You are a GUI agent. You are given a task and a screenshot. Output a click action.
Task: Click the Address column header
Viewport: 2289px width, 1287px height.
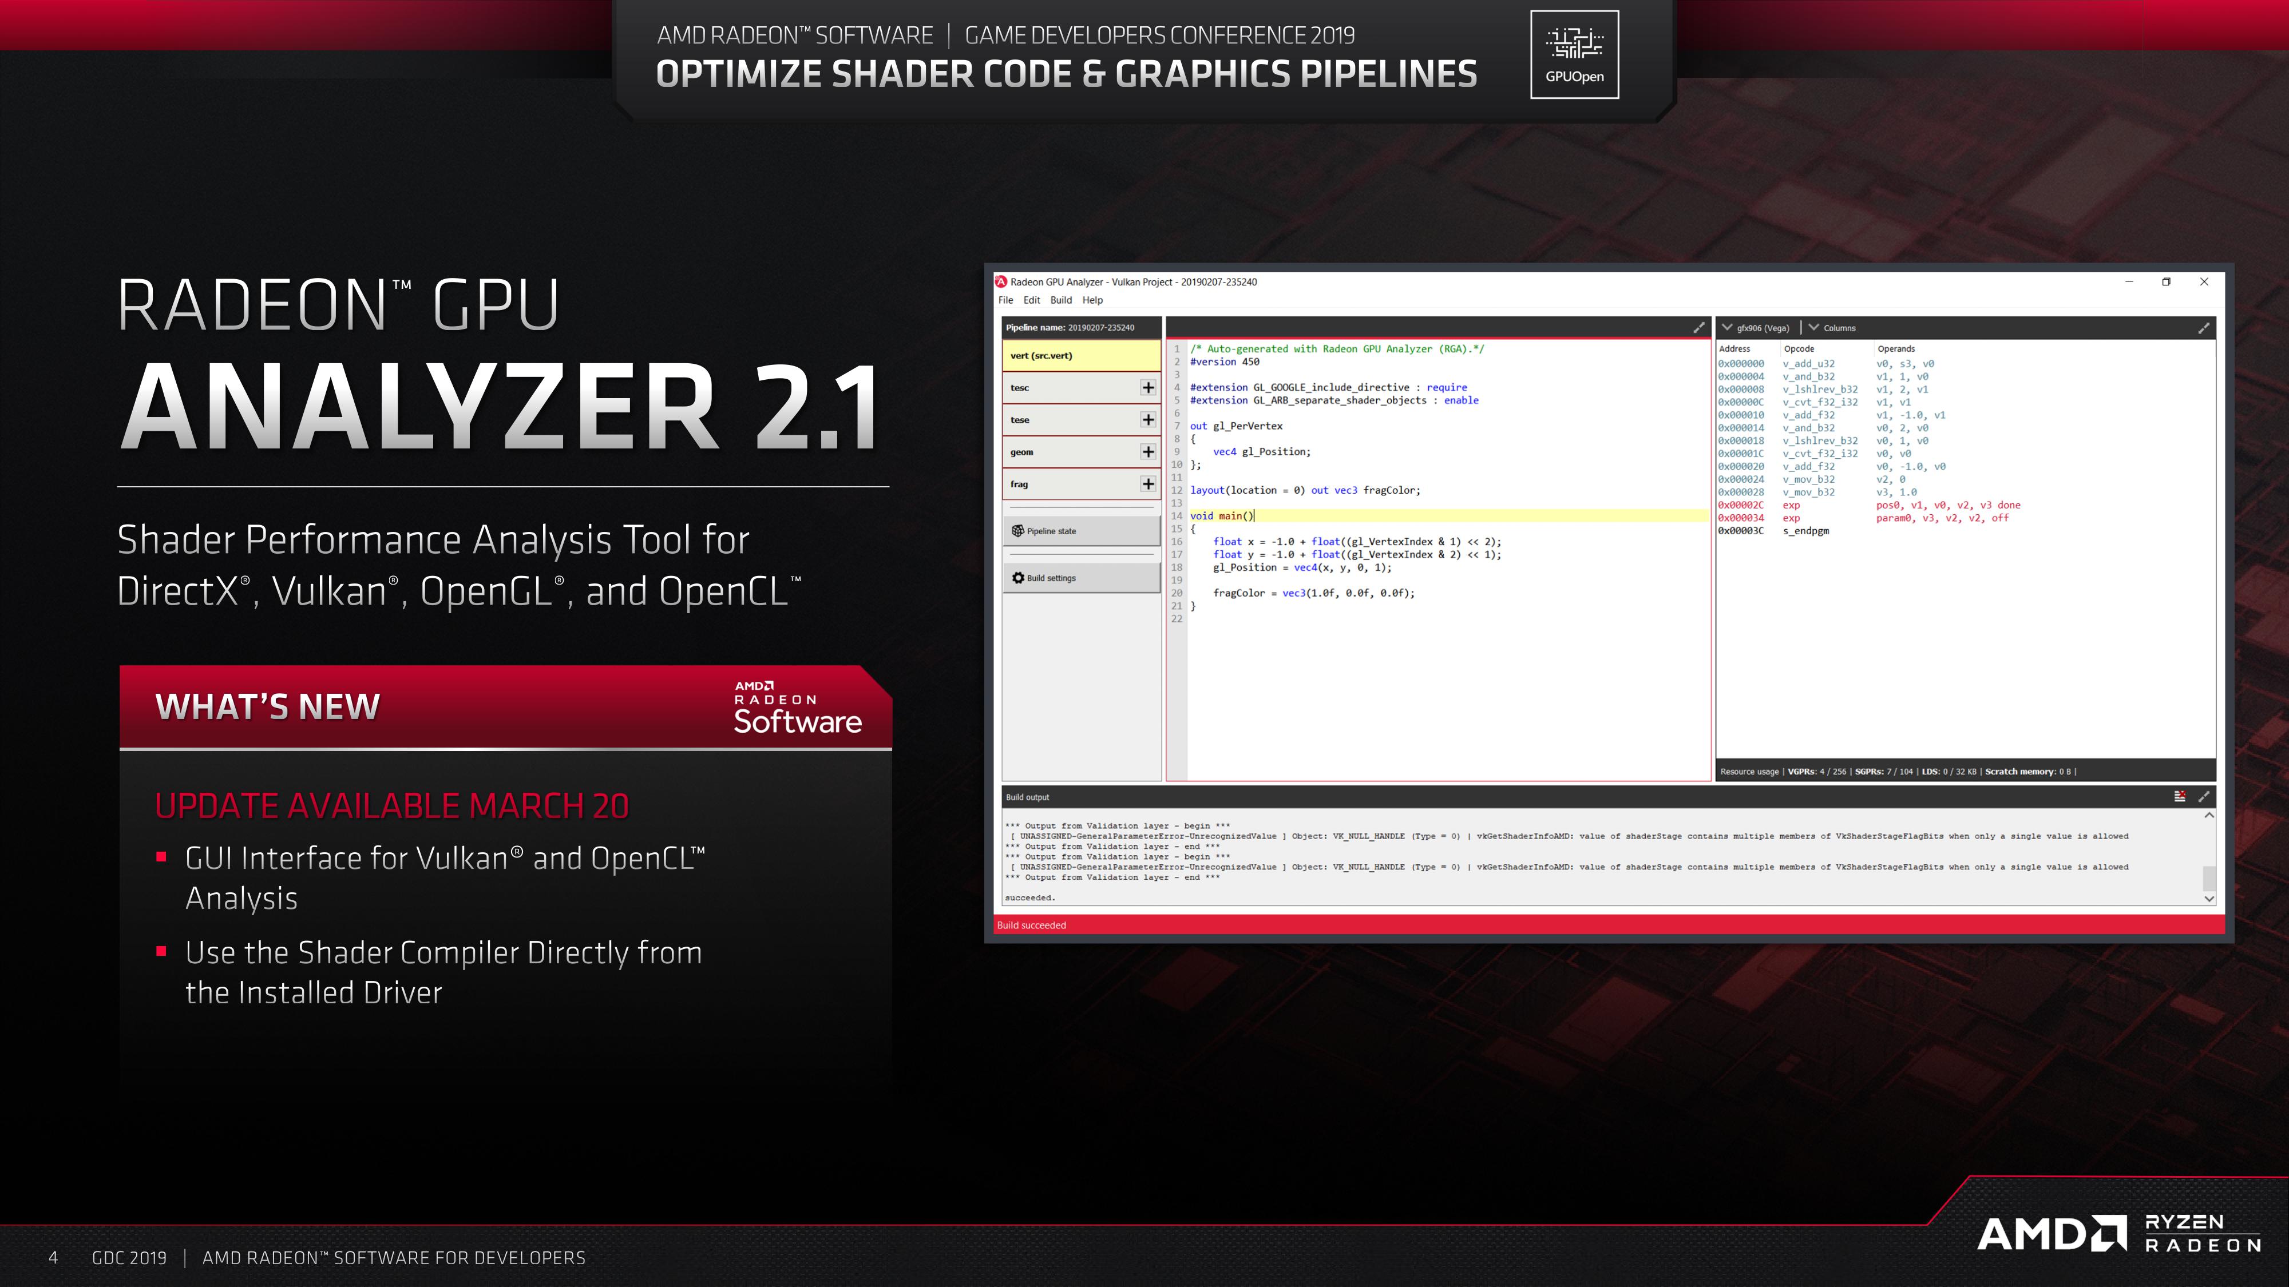pos(1734,349)
